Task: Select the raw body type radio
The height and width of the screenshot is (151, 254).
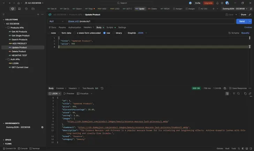Action: (x=104, y=33)
